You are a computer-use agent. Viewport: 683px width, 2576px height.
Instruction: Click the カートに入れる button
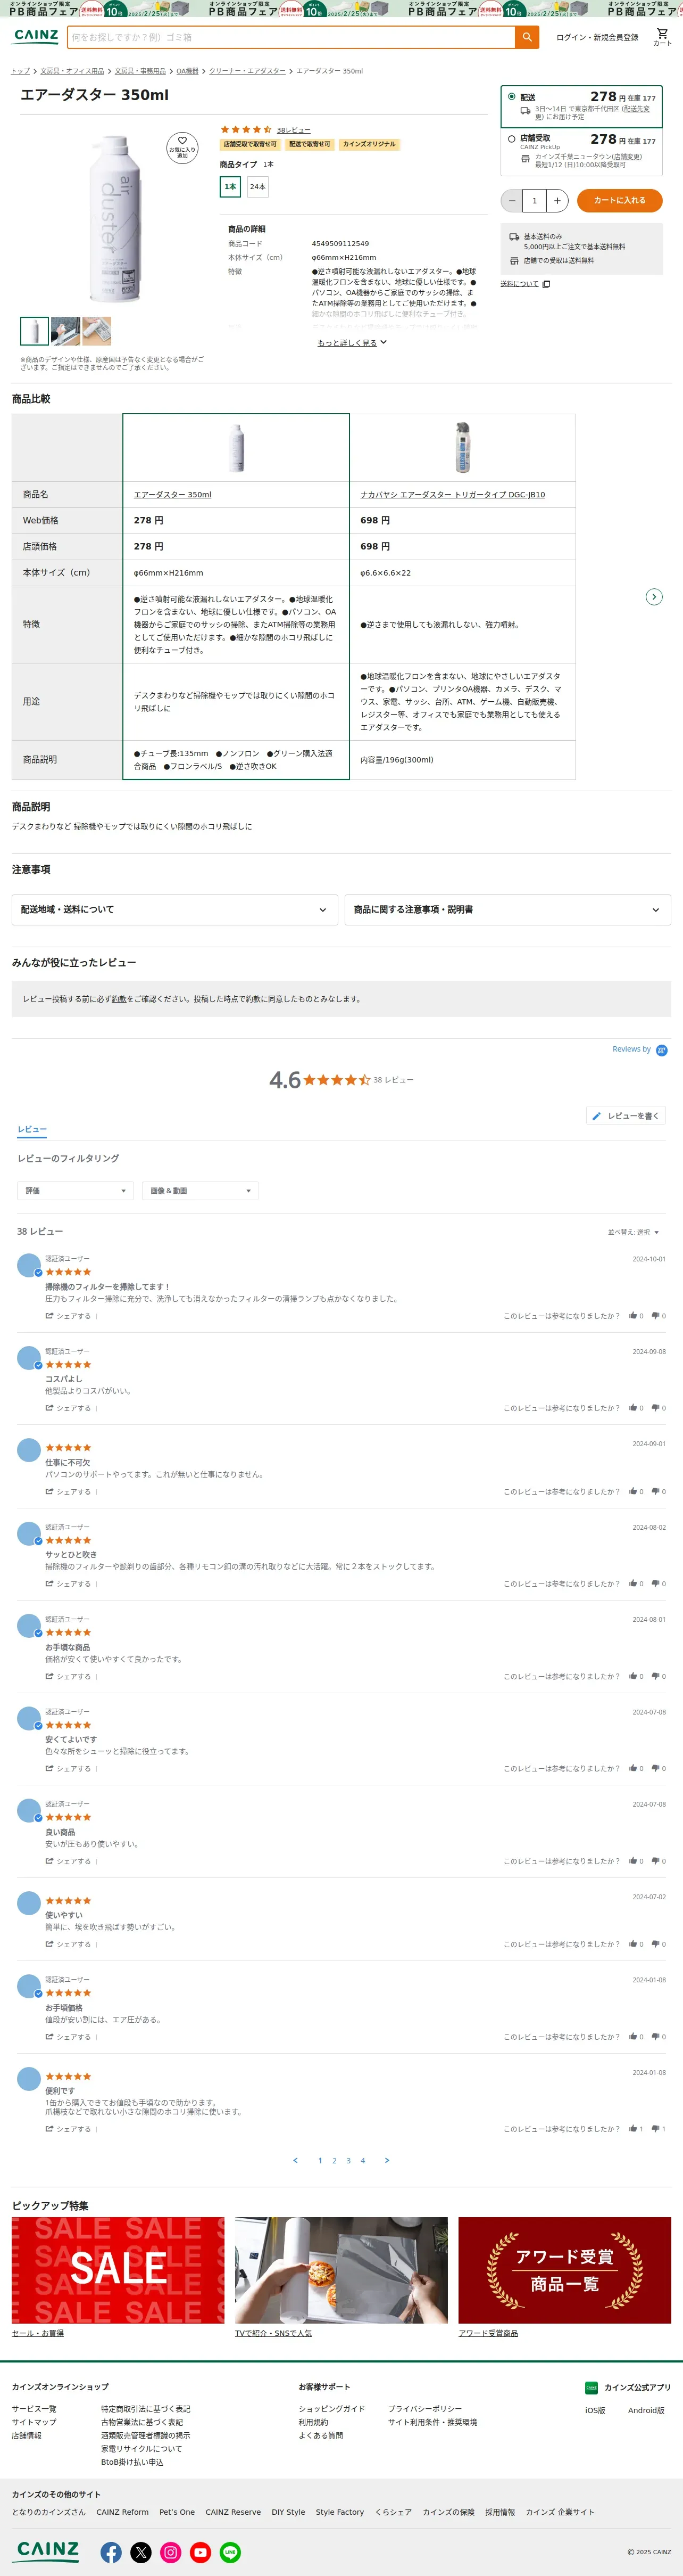pyautogui.click(x=619, y=201)
